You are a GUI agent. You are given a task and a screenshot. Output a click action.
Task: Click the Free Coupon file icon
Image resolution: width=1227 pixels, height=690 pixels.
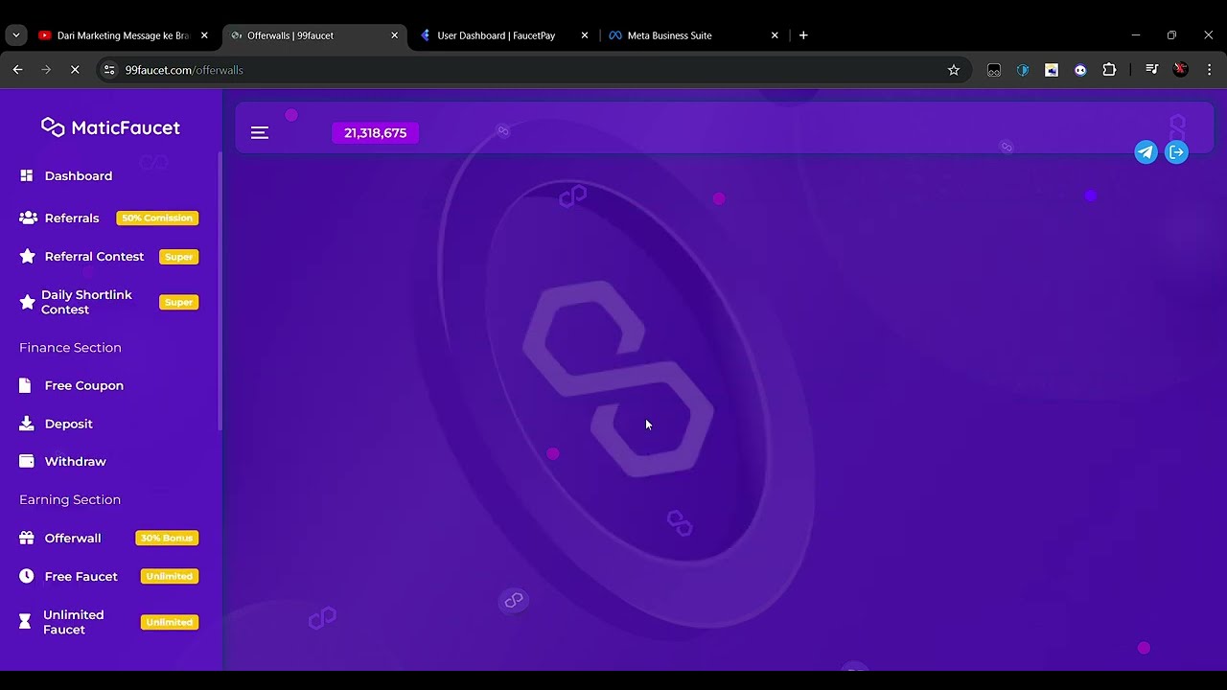[x=27, y=385]
